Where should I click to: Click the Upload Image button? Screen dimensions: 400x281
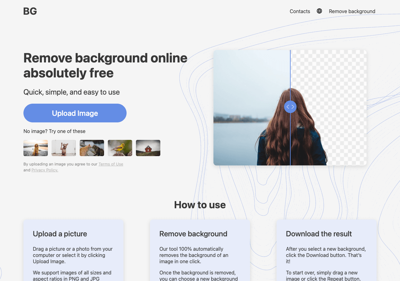pyautogui.click(x=75, y=113)
